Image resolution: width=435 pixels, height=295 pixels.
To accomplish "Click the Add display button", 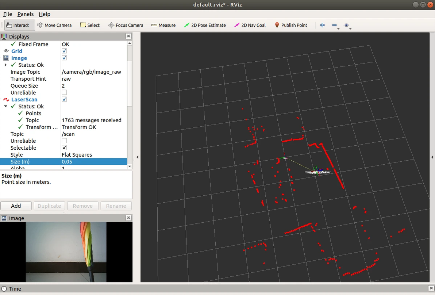I will [x=16, y=206].
